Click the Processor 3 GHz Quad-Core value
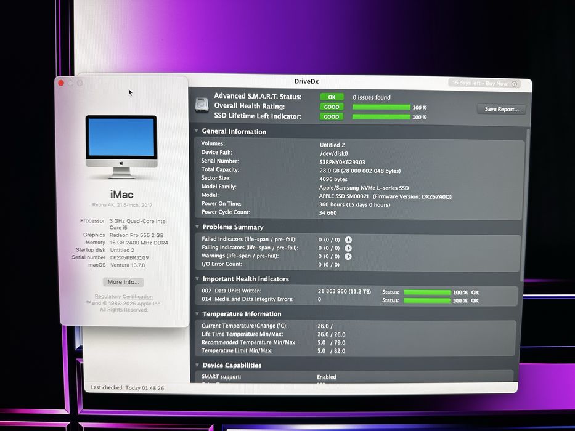The image size is (575, 431). [138, 224]
